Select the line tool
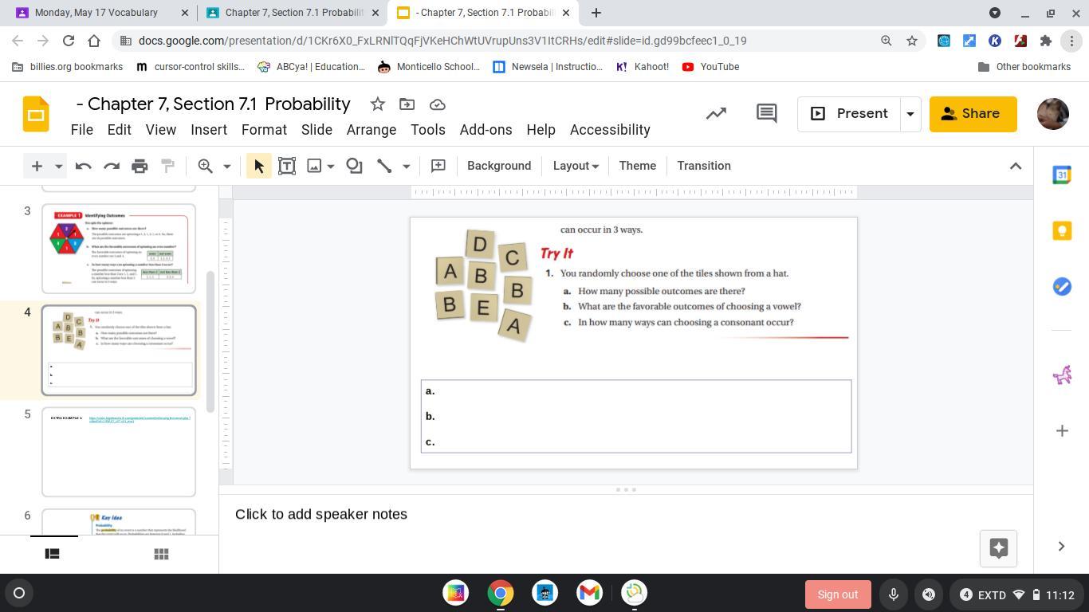 pos(384,166)
